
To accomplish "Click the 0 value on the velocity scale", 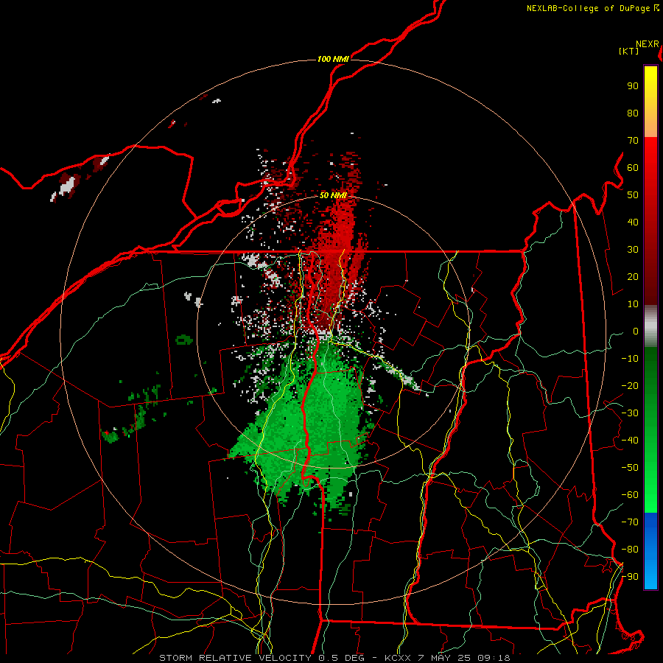I will 636,331.
